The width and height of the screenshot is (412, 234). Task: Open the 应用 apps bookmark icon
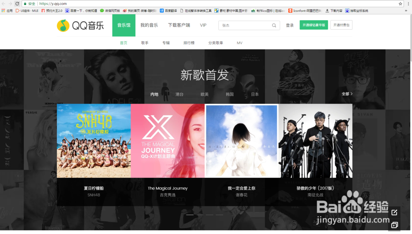[x=7, y=11]
